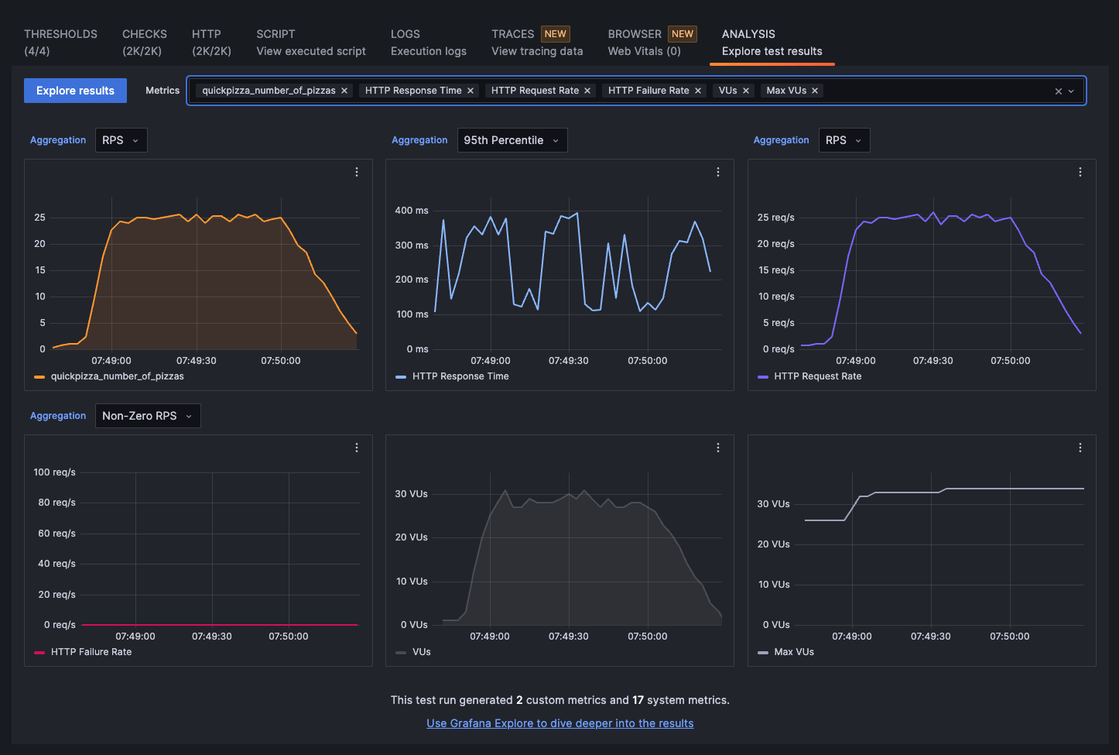Click the Explore results button

pos(74,90)
